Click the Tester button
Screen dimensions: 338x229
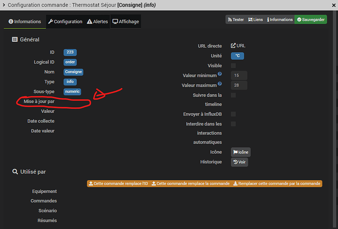[x=236, y=20]
